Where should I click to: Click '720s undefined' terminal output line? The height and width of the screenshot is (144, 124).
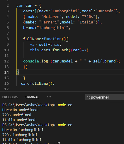click(x=17, y=115)
